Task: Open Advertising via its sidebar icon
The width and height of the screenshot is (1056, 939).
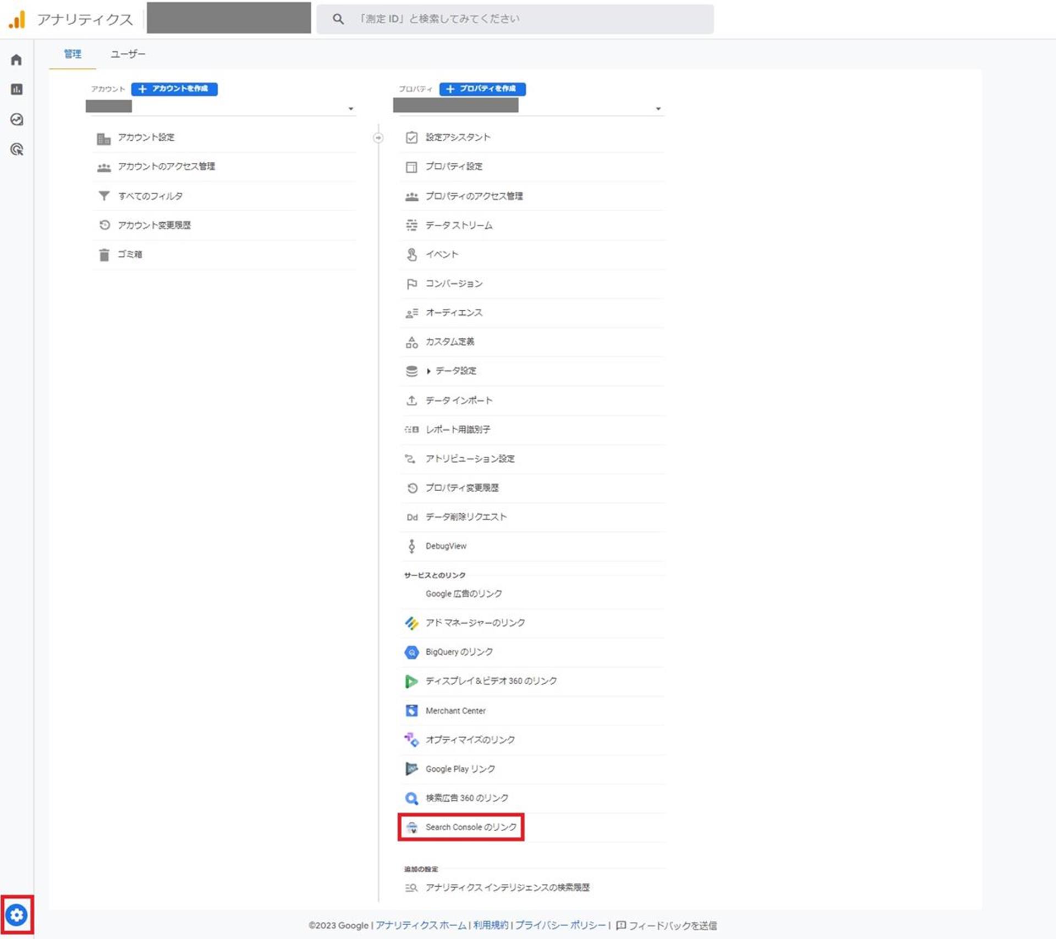Action: click(x=16, y=149)
